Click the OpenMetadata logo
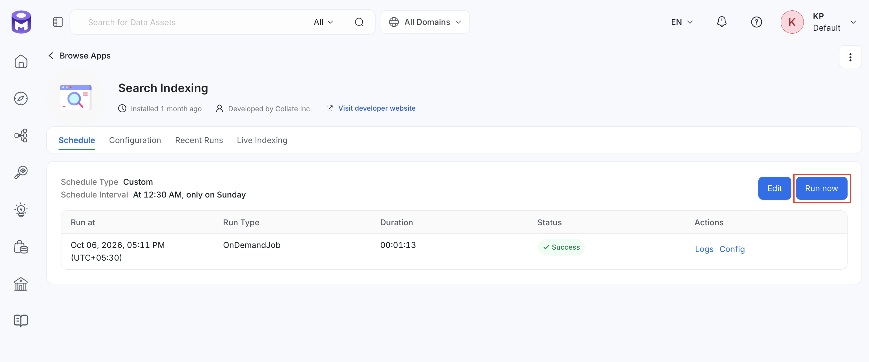The height and width of the screenshot is (362, 869). (x=21, y=22)
